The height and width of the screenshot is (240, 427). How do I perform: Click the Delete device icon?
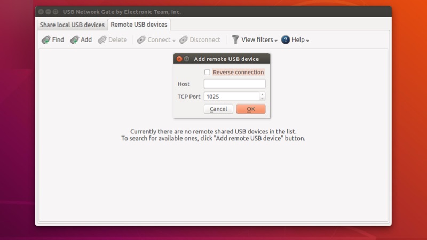point(102,39)
